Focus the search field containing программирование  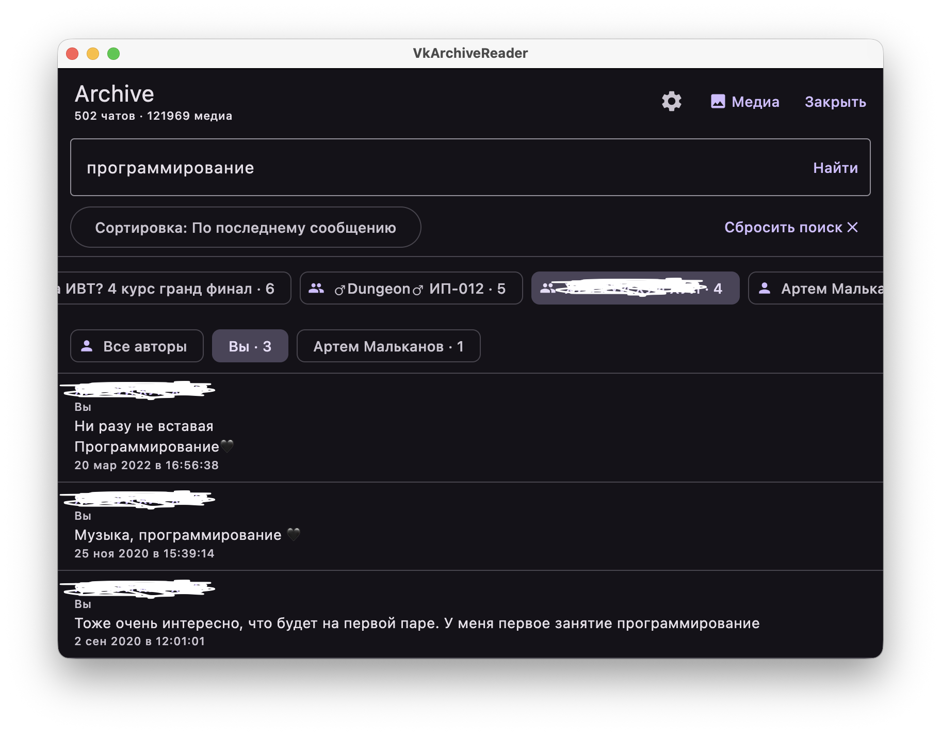470,167
